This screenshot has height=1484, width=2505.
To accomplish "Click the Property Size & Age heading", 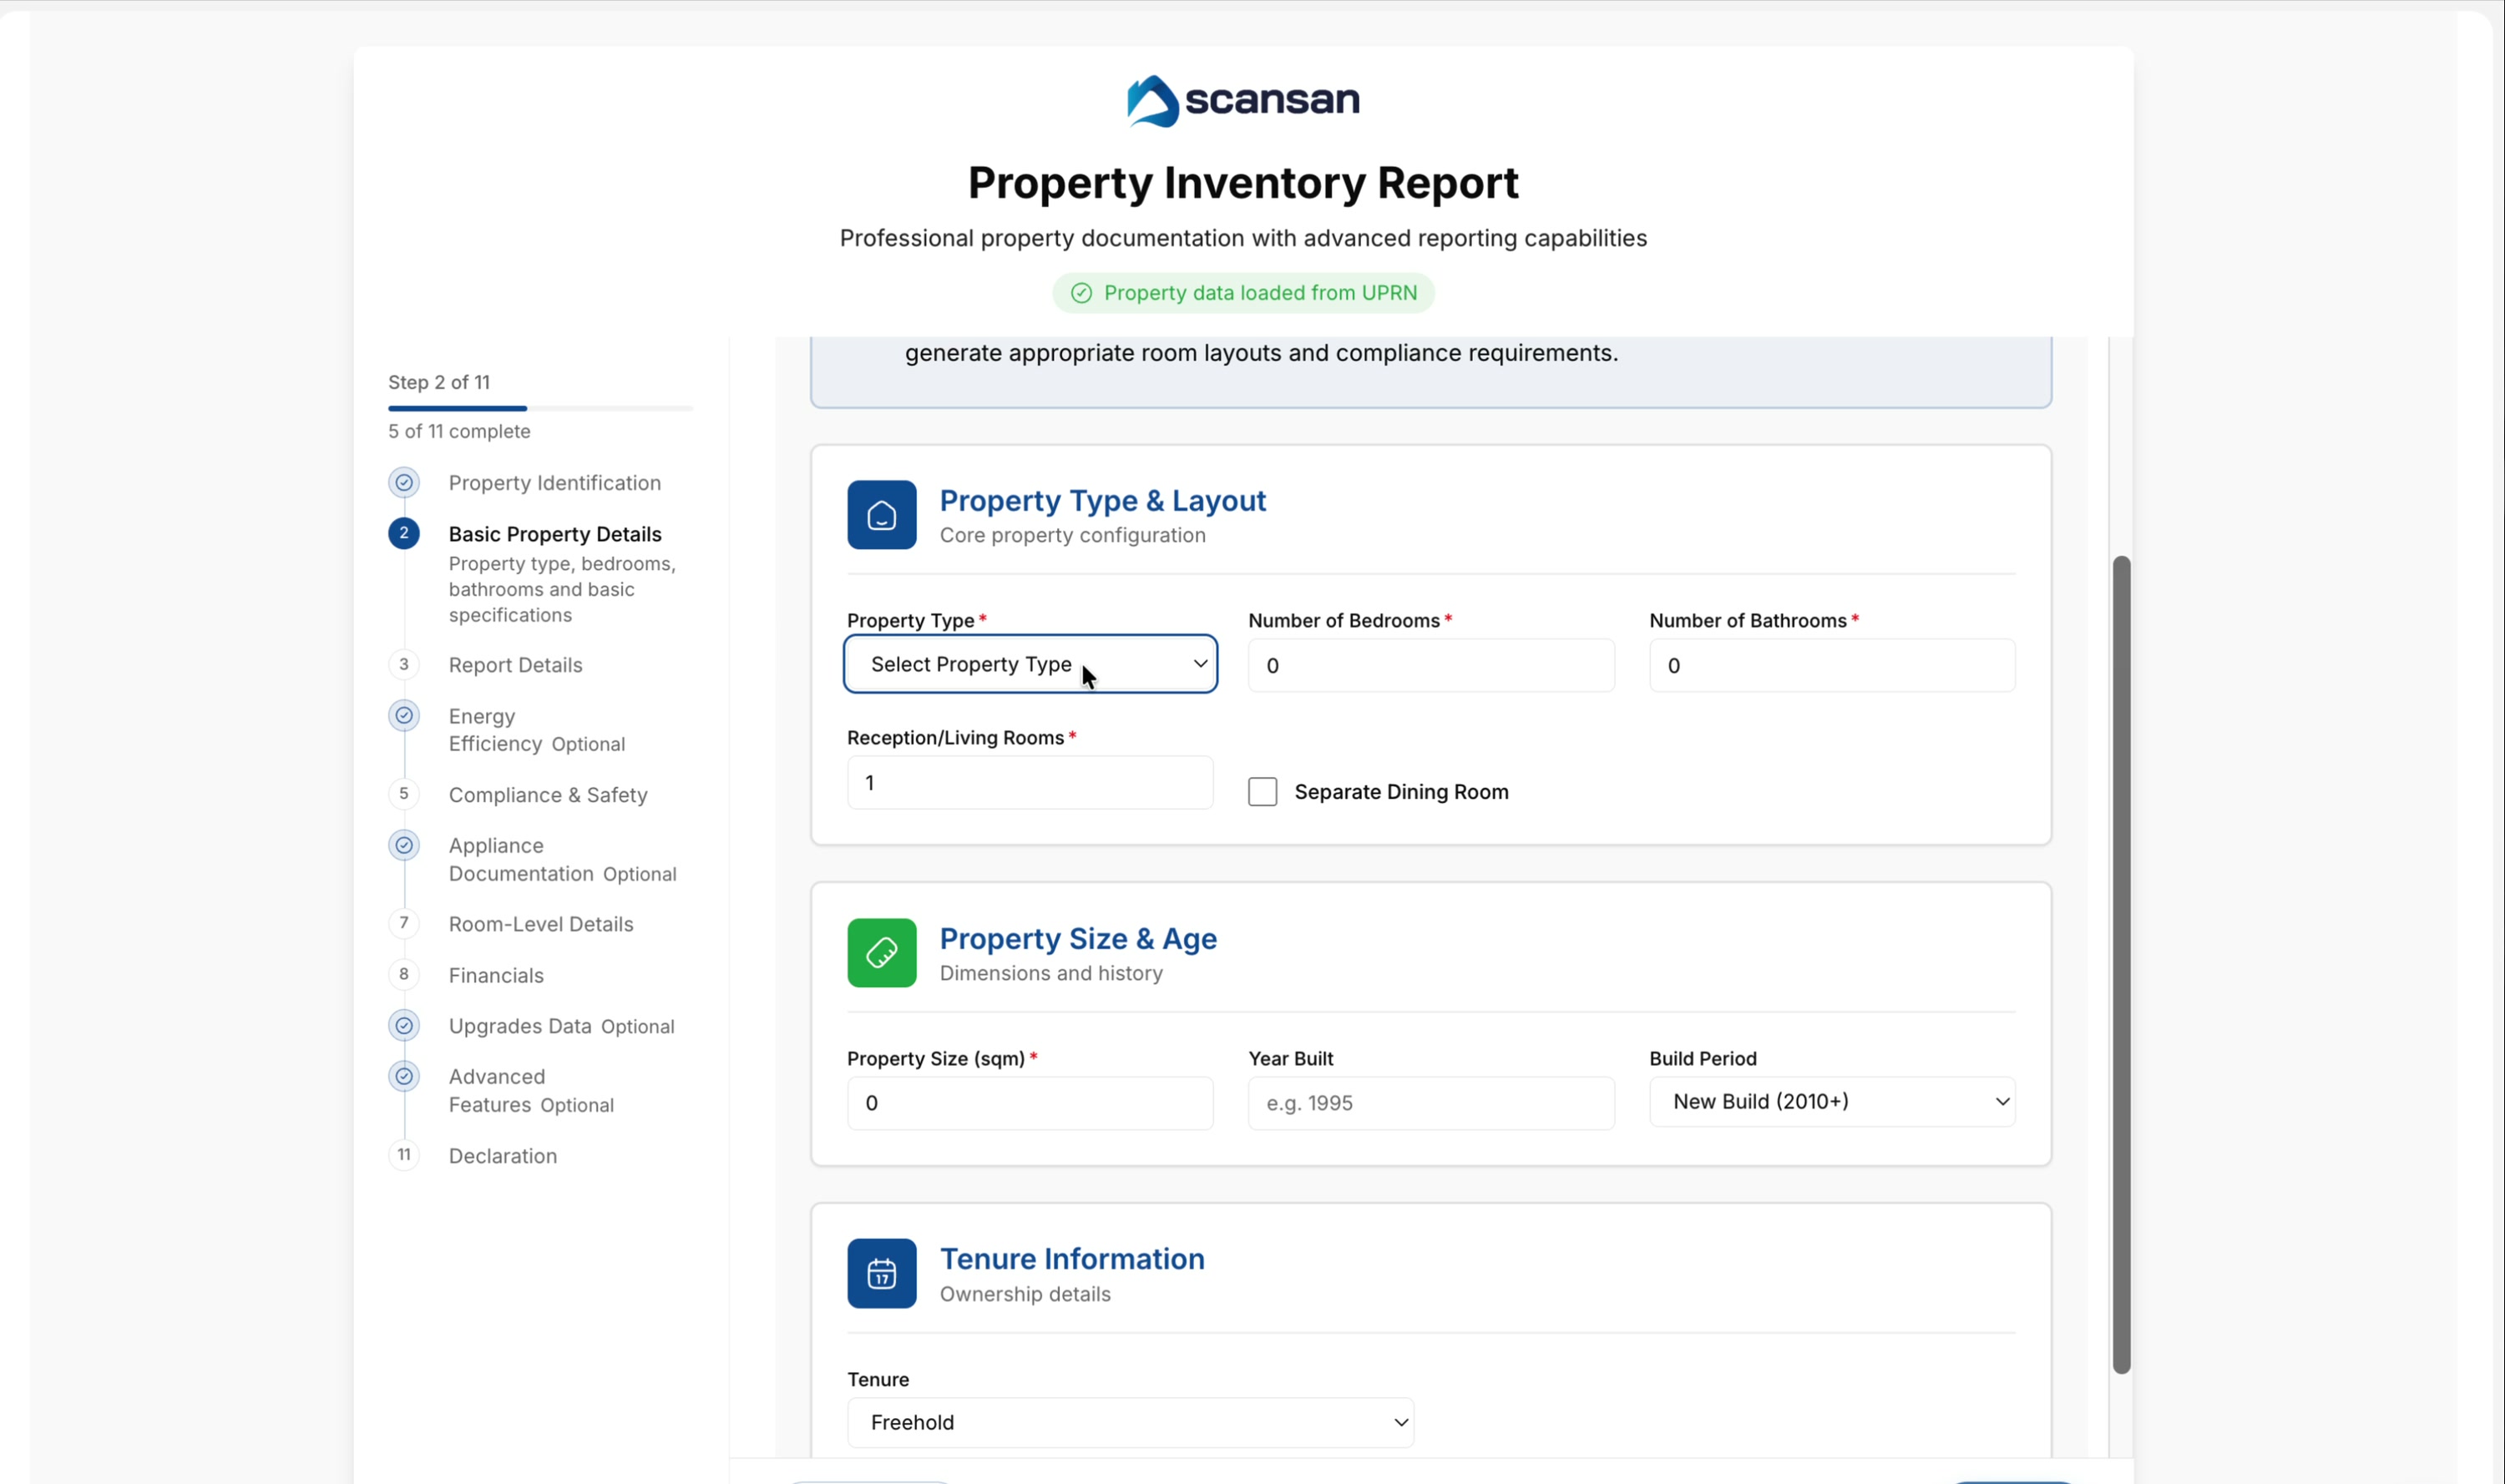I will coord(1077,938).
